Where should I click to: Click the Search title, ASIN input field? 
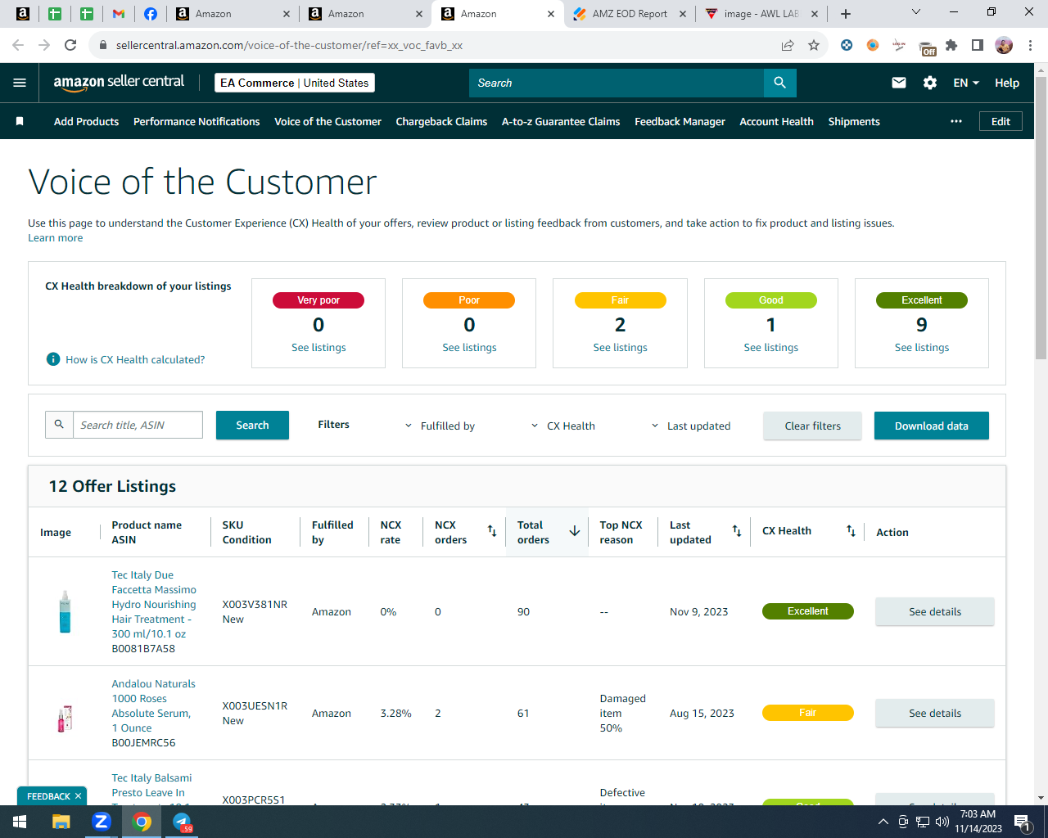coord(138,425)
